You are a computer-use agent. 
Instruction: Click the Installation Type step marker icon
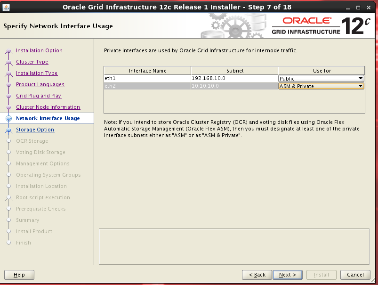[8, 74]
